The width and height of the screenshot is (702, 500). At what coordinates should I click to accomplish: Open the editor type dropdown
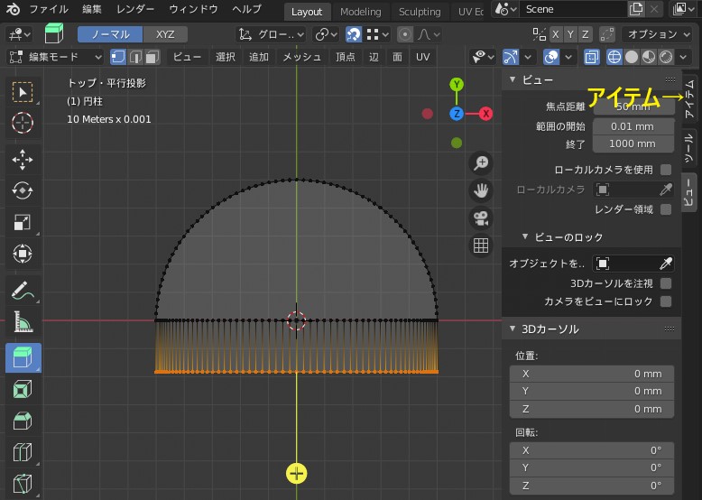(x=20, y=34)
